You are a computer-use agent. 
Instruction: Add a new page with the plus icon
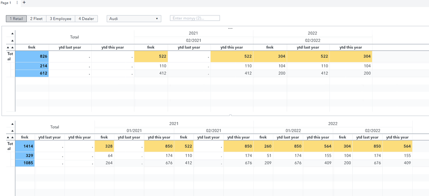tap(24, 3)
